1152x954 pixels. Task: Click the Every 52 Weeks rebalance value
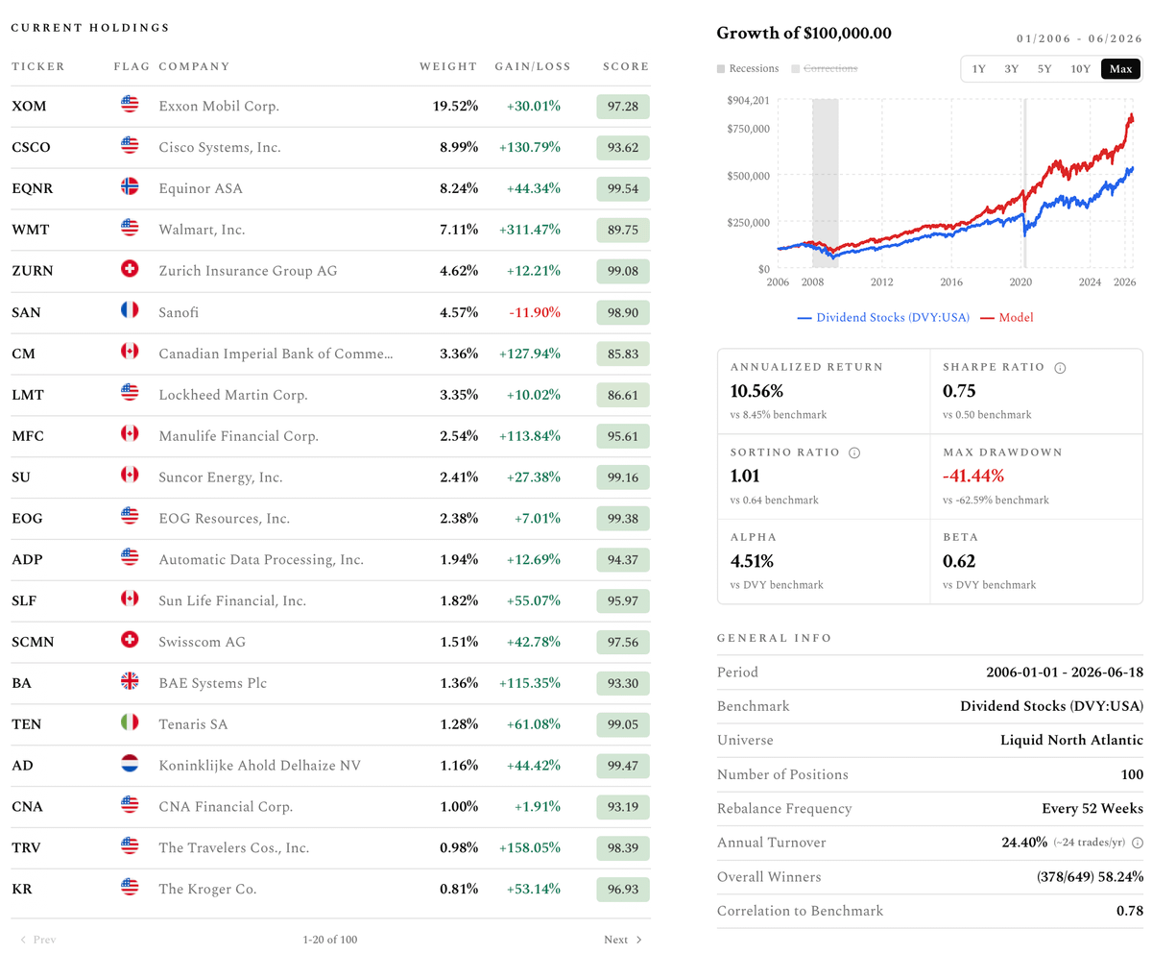1092,809
